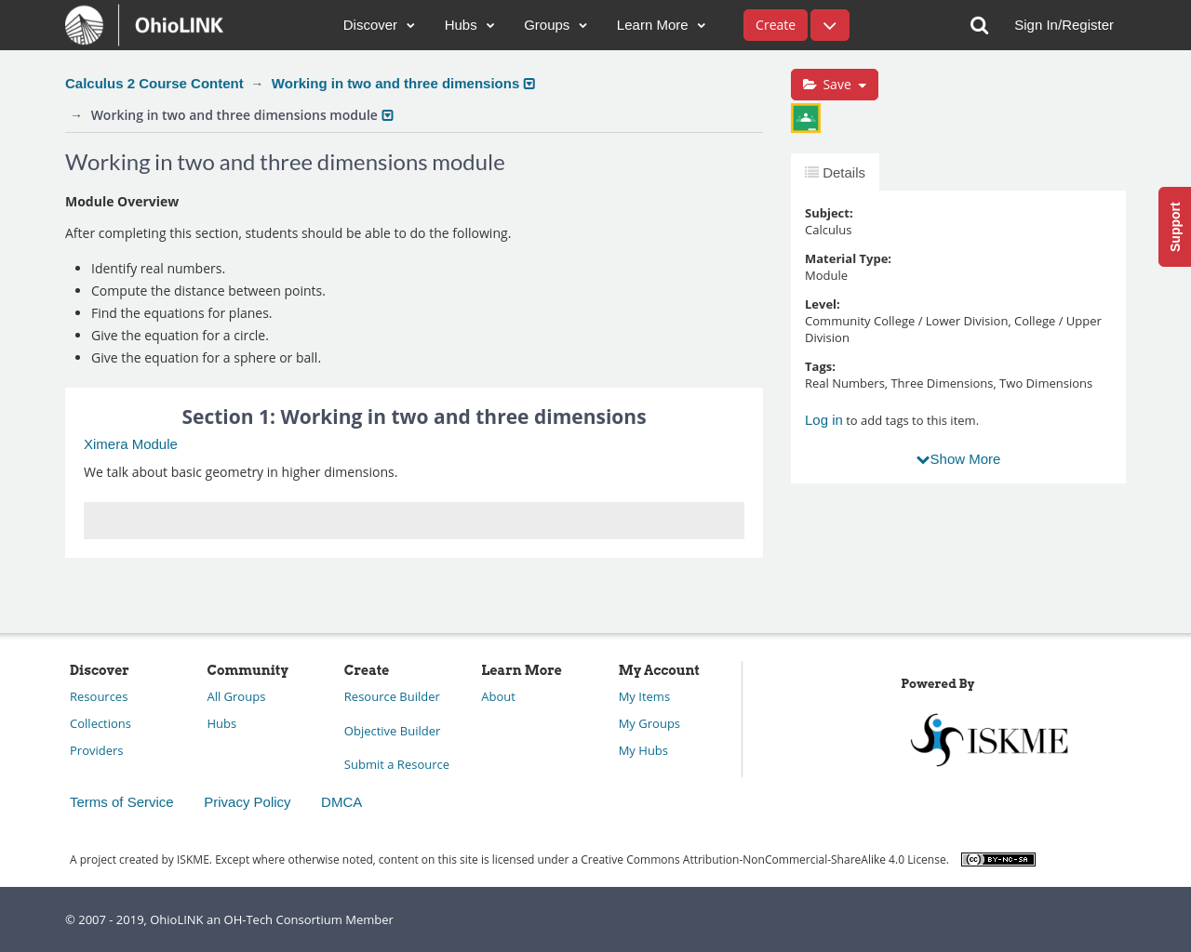The image size is (1191, 952).
Task: Toggle the dropdown icon on current module breadcrumb
Action: [388, 115]
